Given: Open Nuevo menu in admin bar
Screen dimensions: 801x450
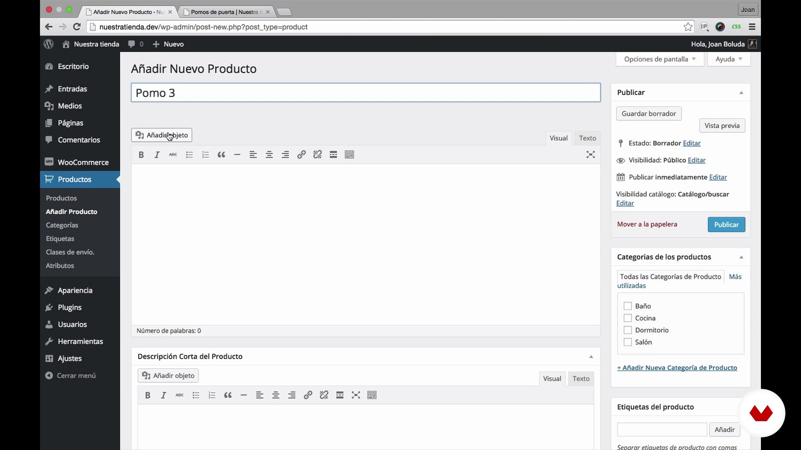Looking at the screenshot, I should [168, 44].
